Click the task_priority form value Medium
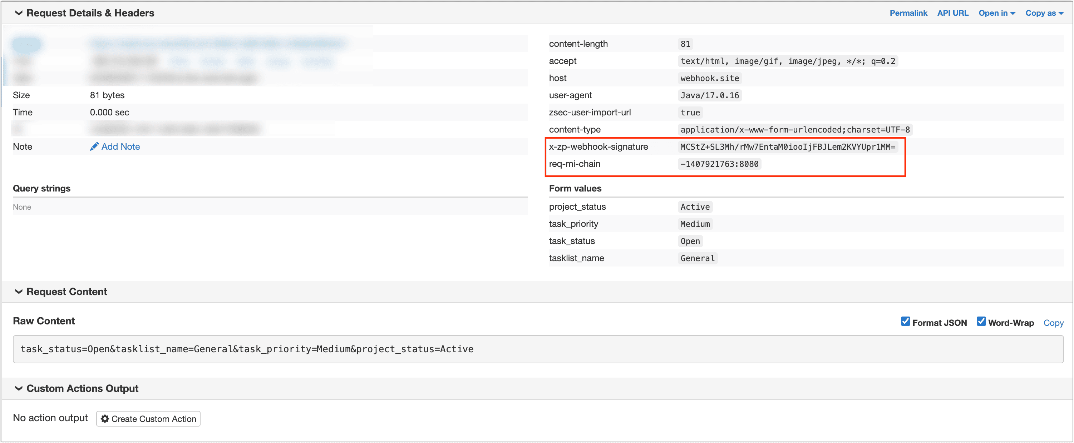The height and width of the screenshot is (443, 1074). tap(695, 224)
